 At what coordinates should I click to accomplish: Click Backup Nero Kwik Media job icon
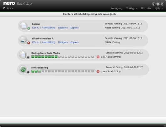tap(23, 55)
